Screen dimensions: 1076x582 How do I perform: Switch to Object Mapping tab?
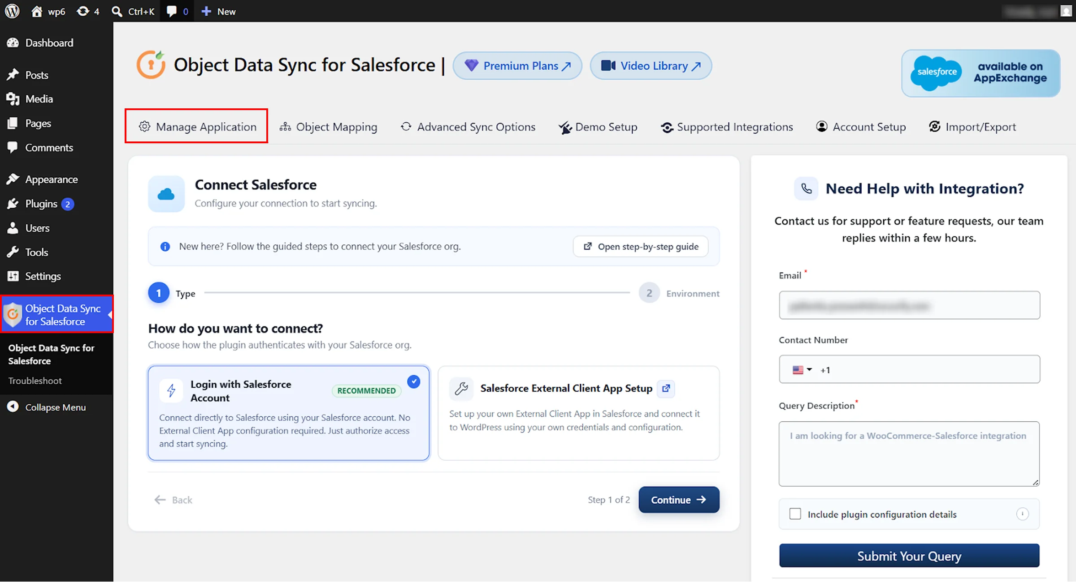[x=328, y=127]
